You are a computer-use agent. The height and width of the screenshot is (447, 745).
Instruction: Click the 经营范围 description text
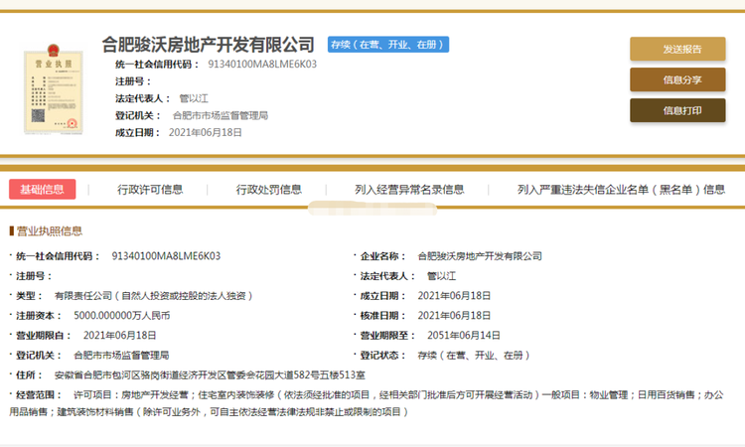[x=367, y=403]
